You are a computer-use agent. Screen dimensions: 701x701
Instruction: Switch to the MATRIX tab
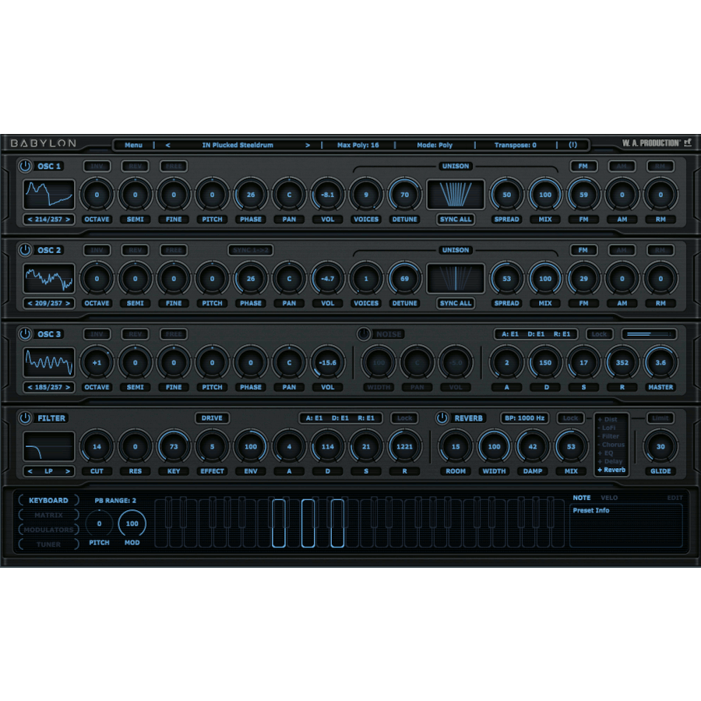(48, 515)
